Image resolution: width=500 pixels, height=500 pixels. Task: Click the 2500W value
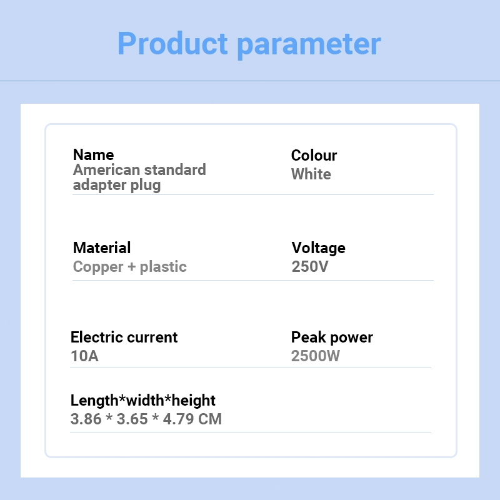coord(316,356)
